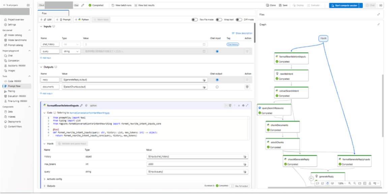Add a Python node

[82, 20]
